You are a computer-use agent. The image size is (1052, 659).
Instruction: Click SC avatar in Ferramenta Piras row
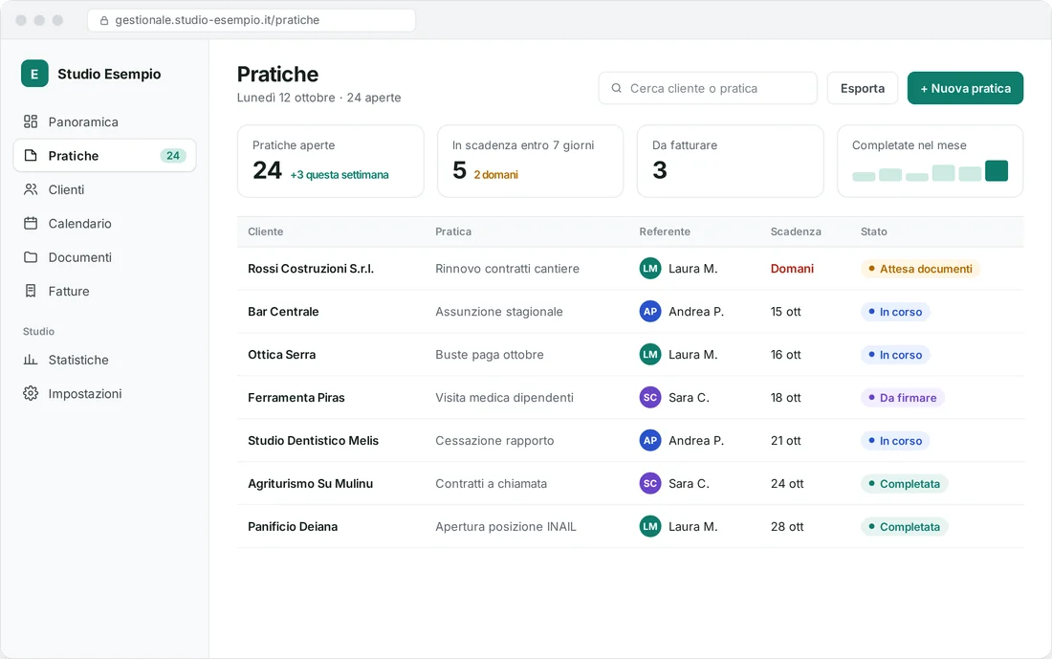click(x=650, y=397)
